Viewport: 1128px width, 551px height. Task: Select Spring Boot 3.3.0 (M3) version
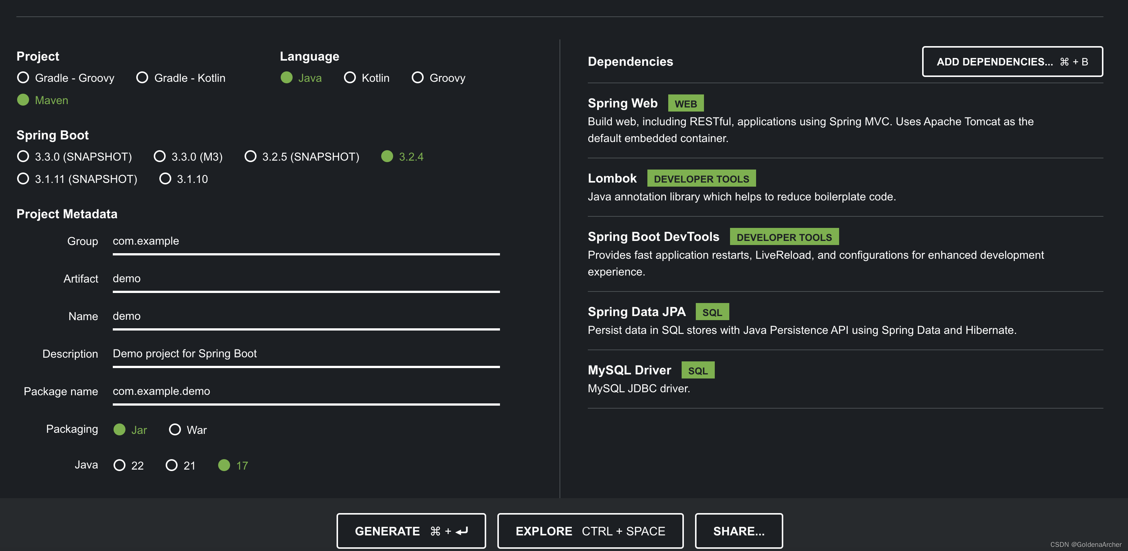[160, 157]
